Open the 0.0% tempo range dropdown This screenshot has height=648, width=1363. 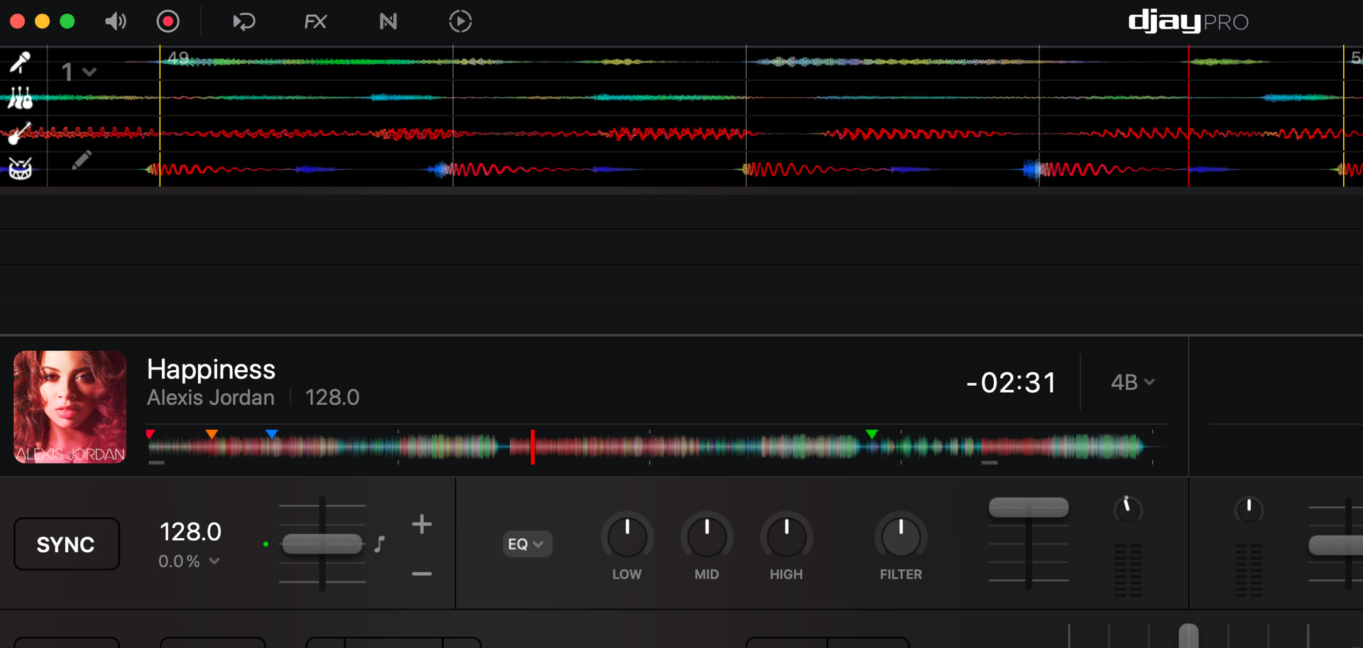(x=189, y=562)
